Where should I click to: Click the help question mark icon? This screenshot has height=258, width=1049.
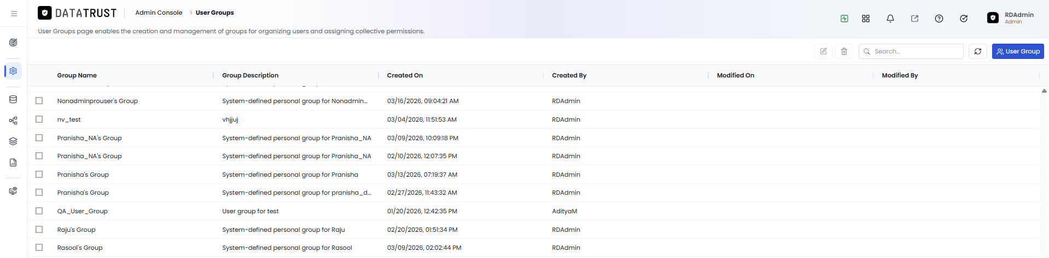coord(939,19)
